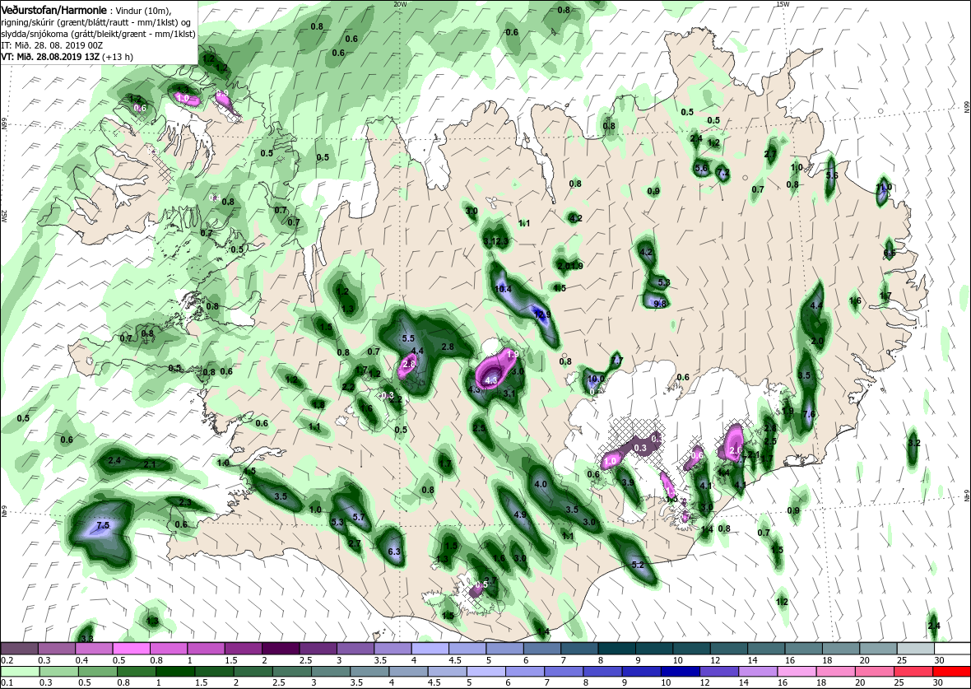Select the first 0.2 mauve snow swatch

coord(19,649)
